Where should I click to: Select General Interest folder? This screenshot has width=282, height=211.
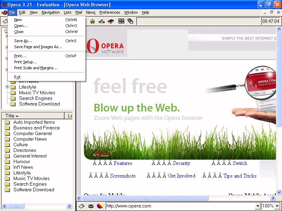(30, 156)
